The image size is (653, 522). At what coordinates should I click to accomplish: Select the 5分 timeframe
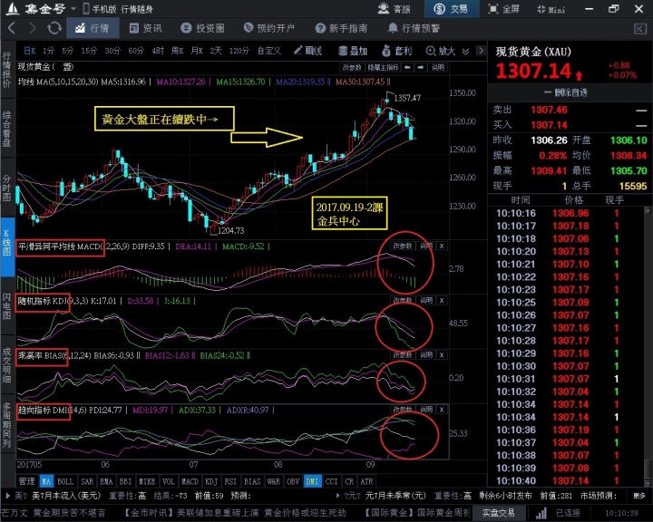click(x=68, y=51)
